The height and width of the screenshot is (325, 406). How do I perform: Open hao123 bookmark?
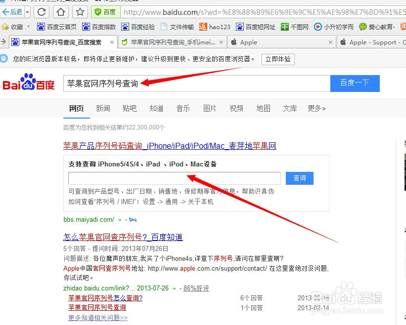pyautogui.click(x=215, y=27)
